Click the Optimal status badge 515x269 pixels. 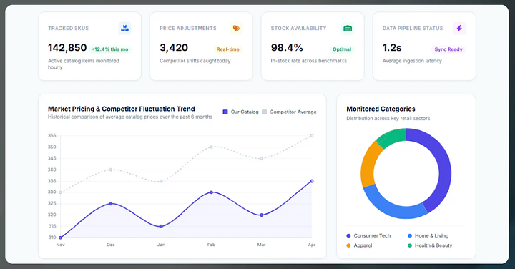(342, 49)
